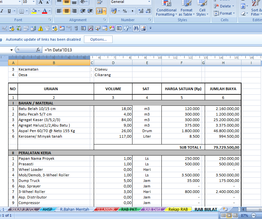Click the cell borders icon
262x219 pixels.
22,11
